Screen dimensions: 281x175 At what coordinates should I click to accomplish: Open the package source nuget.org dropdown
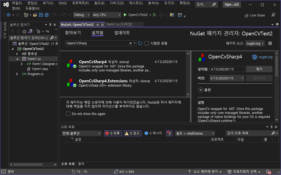click(x=255, y=43)
